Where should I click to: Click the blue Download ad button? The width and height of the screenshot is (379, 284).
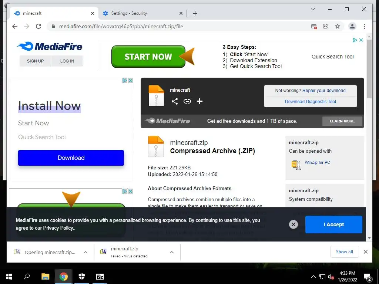tap(71, 158)
